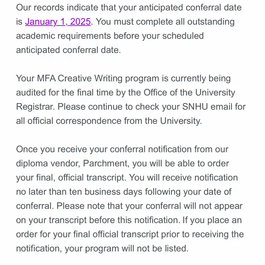Click the word Registrar
The image size is (265, 265).
click(x=36, y=107)
